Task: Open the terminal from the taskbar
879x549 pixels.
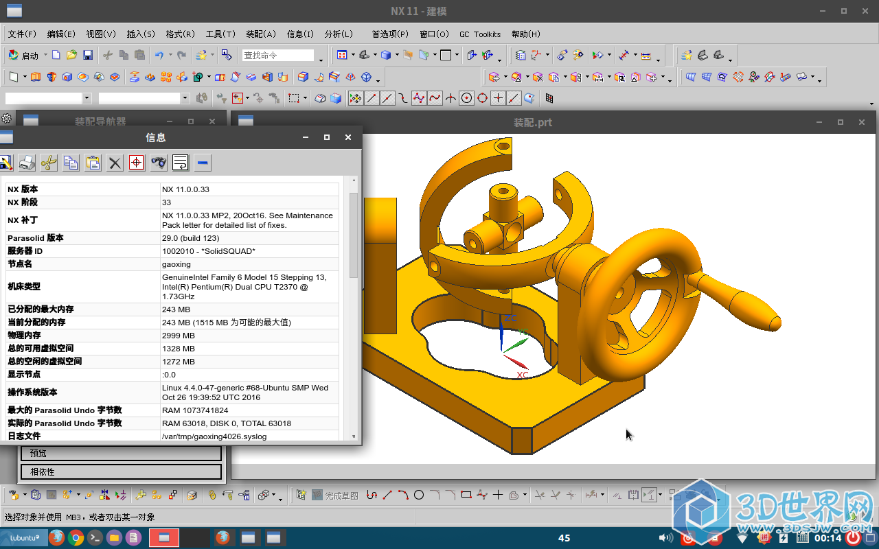Action: click(95, 538)
